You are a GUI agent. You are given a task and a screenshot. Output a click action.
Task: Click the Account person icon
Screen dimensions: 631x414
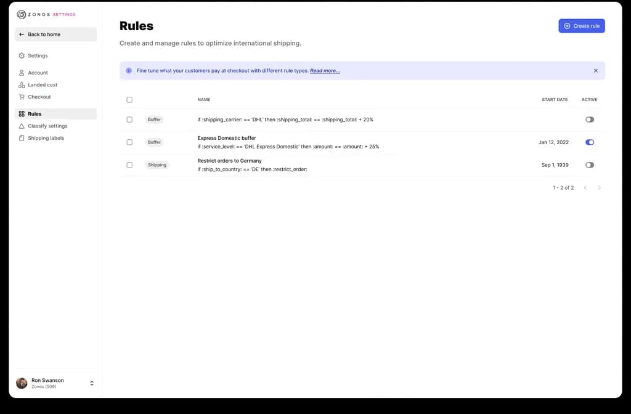point(22,73)
